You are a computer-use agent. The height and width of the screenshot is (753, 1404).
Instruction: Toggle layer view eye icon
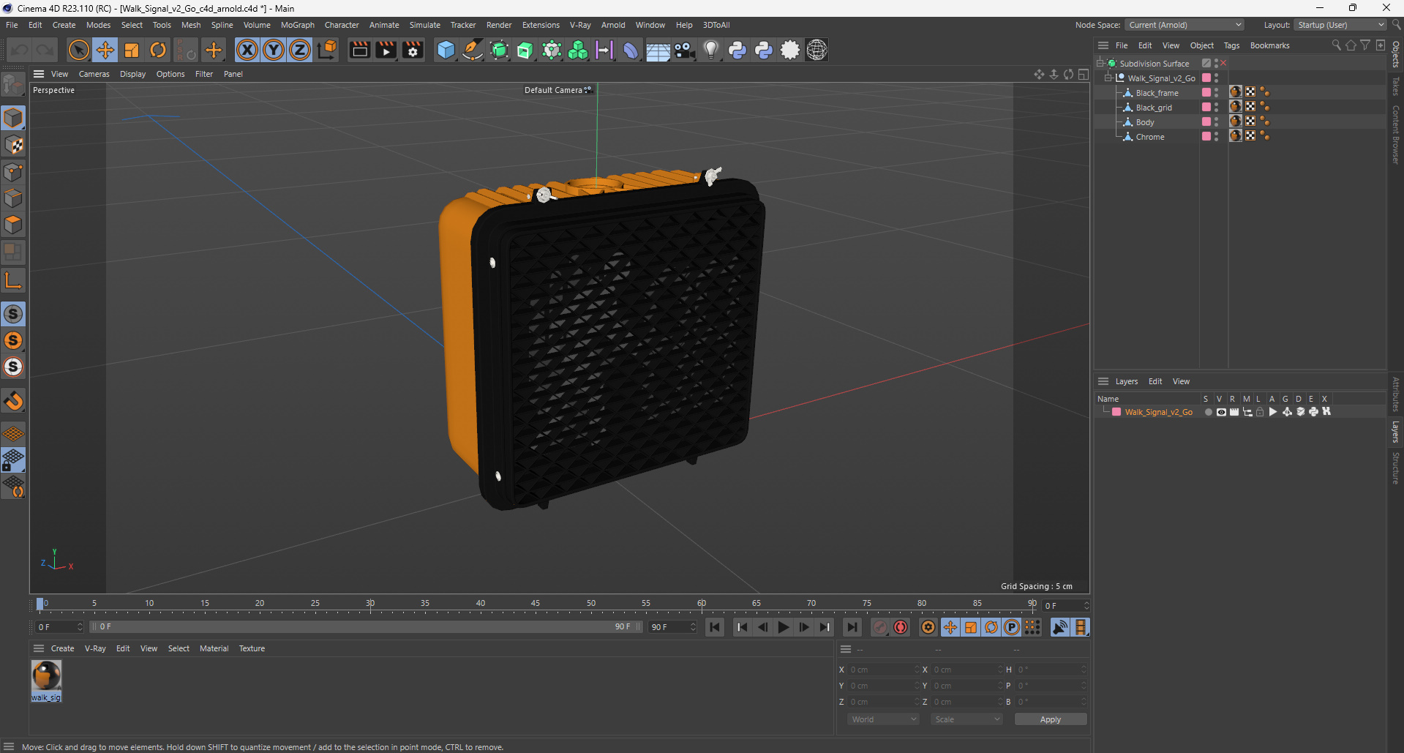point(1220,412)
